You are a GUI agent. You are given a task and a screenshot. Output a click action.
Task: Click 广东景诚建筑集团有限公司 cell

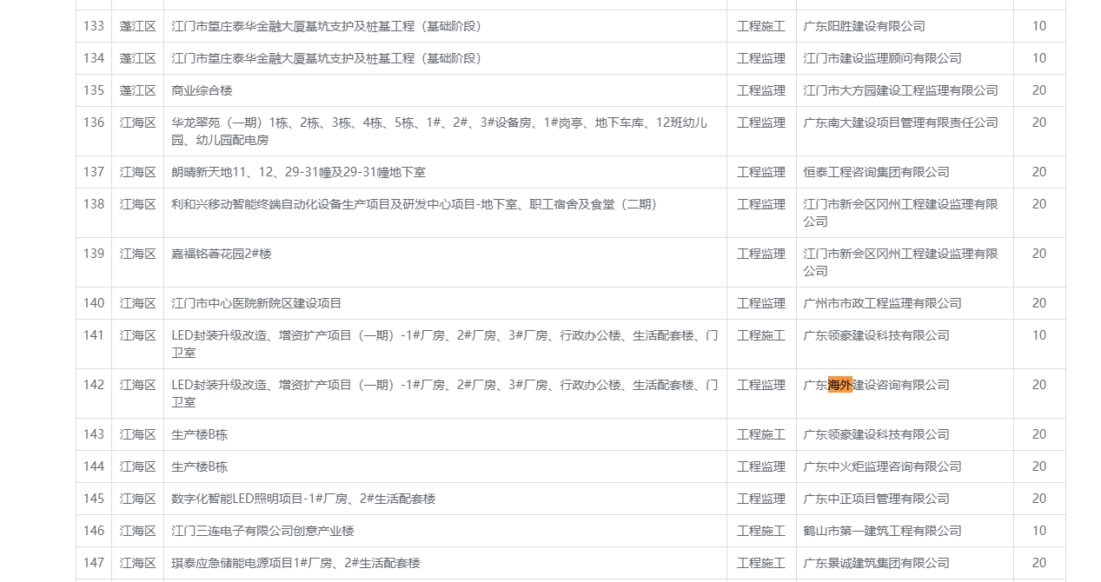(877, 563)
